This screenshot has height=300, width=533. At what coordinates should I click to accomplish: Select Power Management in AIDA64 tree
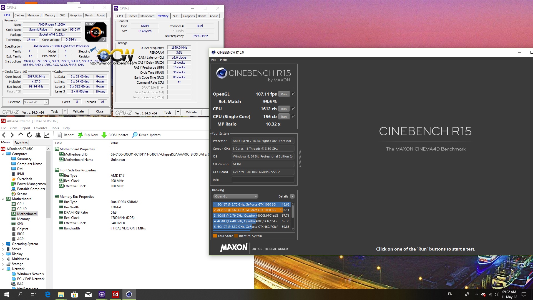tap(31, 184)
